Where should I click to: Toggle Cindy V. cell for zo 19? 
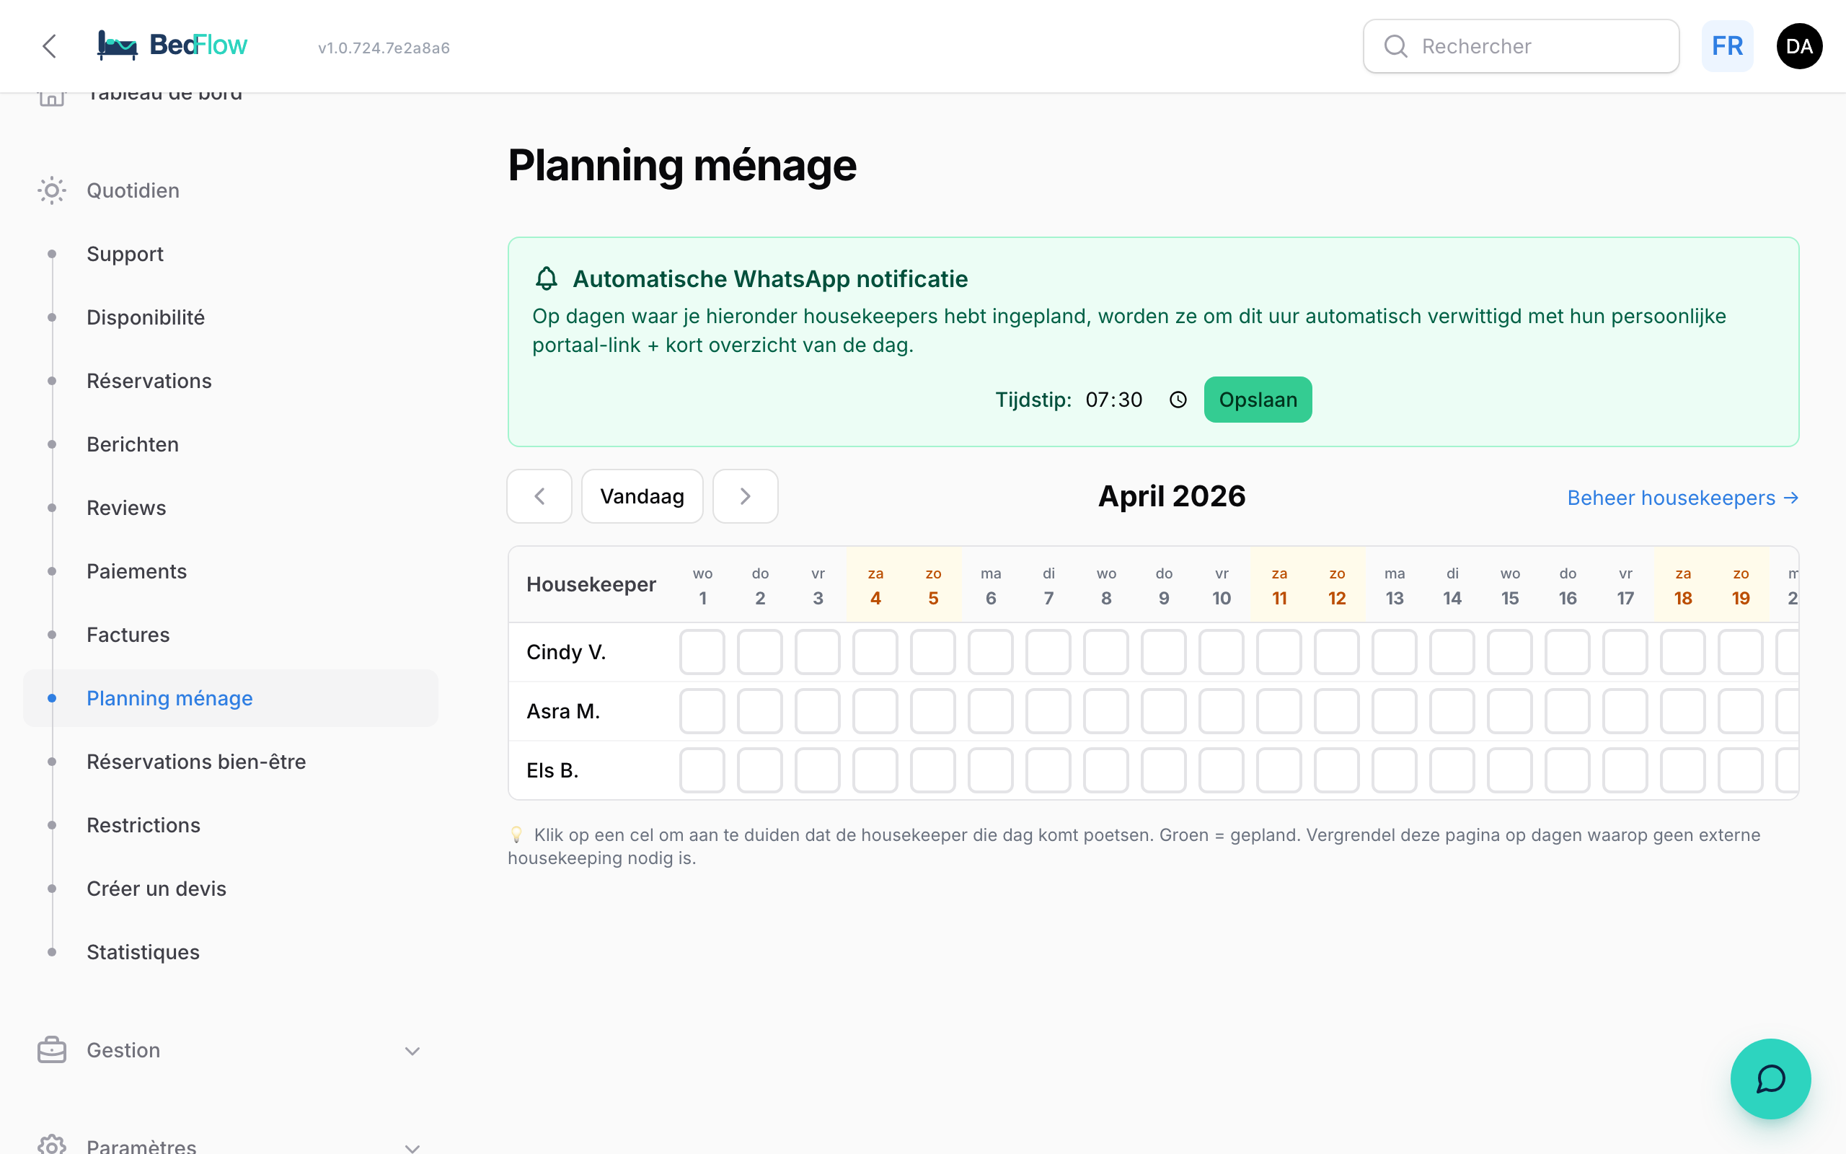click(x=1741, y=652)
